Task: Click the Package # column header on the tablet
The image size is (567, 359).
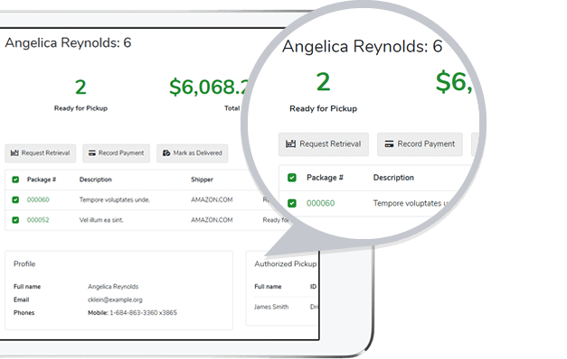Action: [42, 179]
